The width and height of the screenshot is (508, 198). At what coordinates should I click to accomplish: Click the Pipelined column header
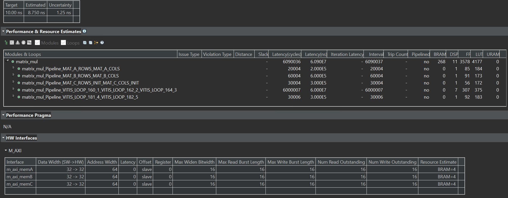pyautogui.click(x=419, y=54)
